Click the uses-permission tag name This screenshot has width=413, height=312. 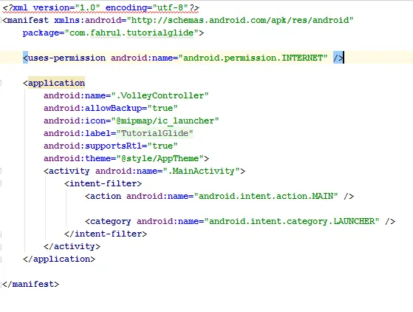point(66,58)
